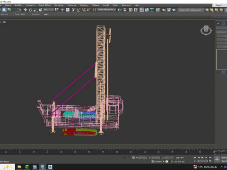Click Sign In button
The width and height of the screenshot is (227, 170).
[219, 5]
